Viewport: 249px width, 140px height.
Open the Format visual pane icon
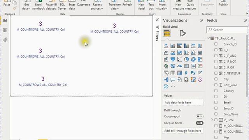click(x=183, y=33)
